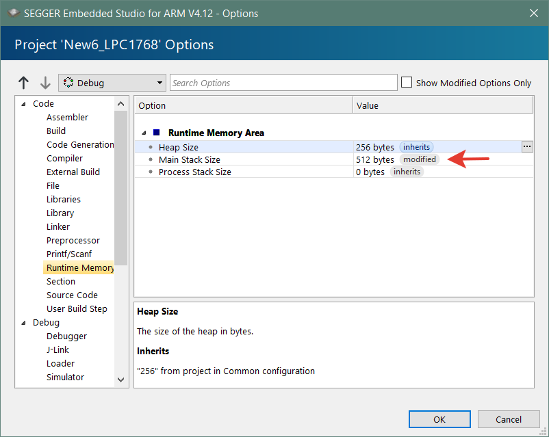Click the inherits badge on Heap Size

416,147
